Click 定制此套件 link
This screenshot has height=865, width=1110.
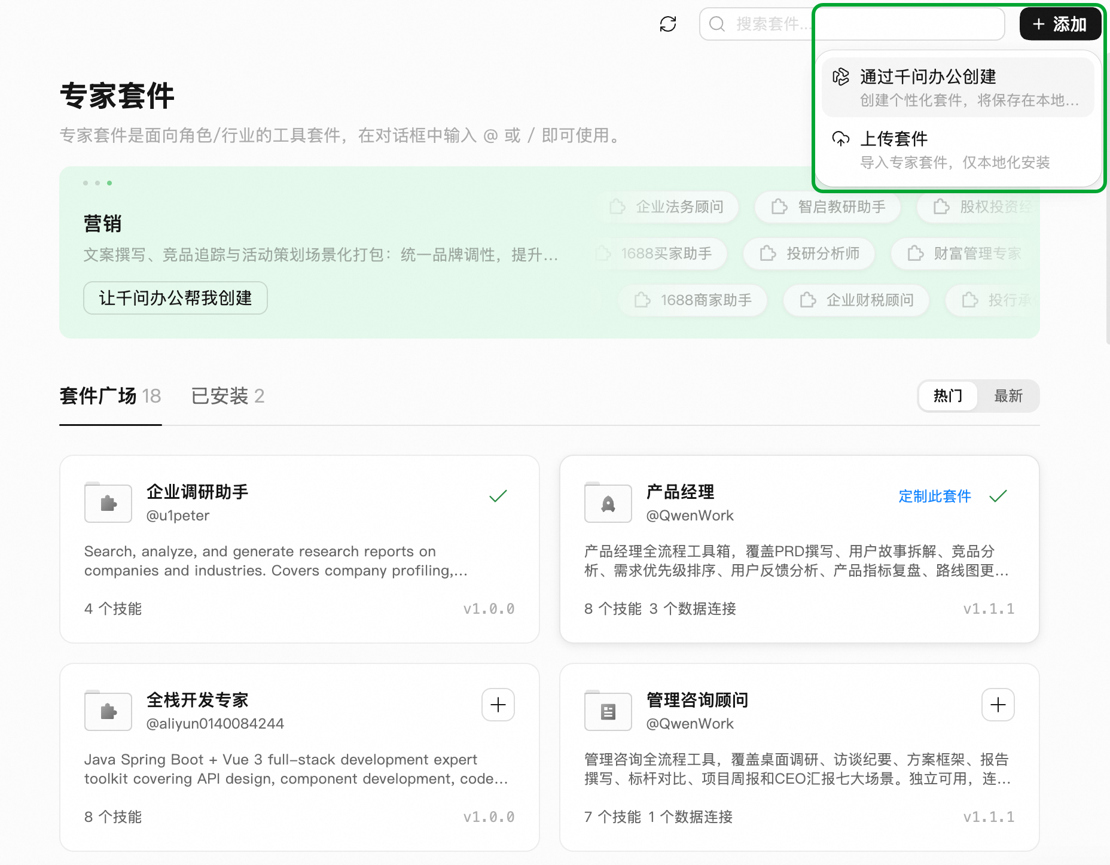click(x=935, y=496)
